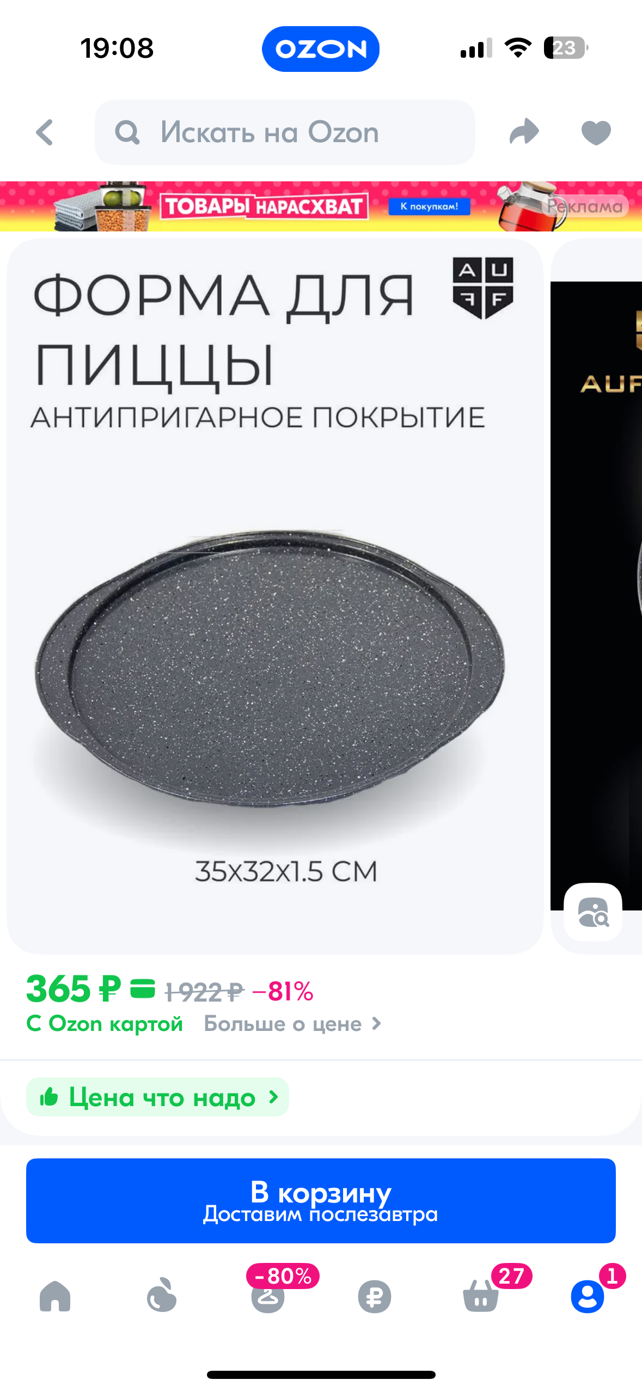Open the 'Товары нарасхват' ad banner
Screen dimensions: 642x1392
click(x=321, y=206)
